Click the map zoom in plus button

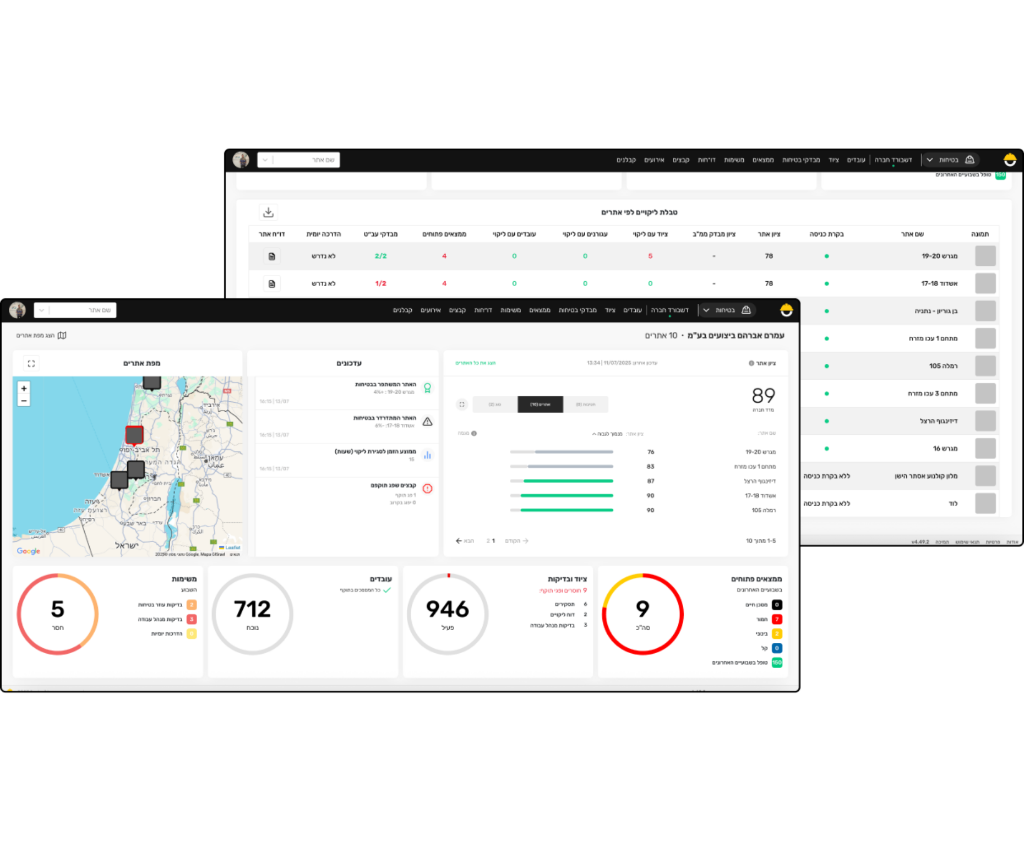tap(24, 389)
